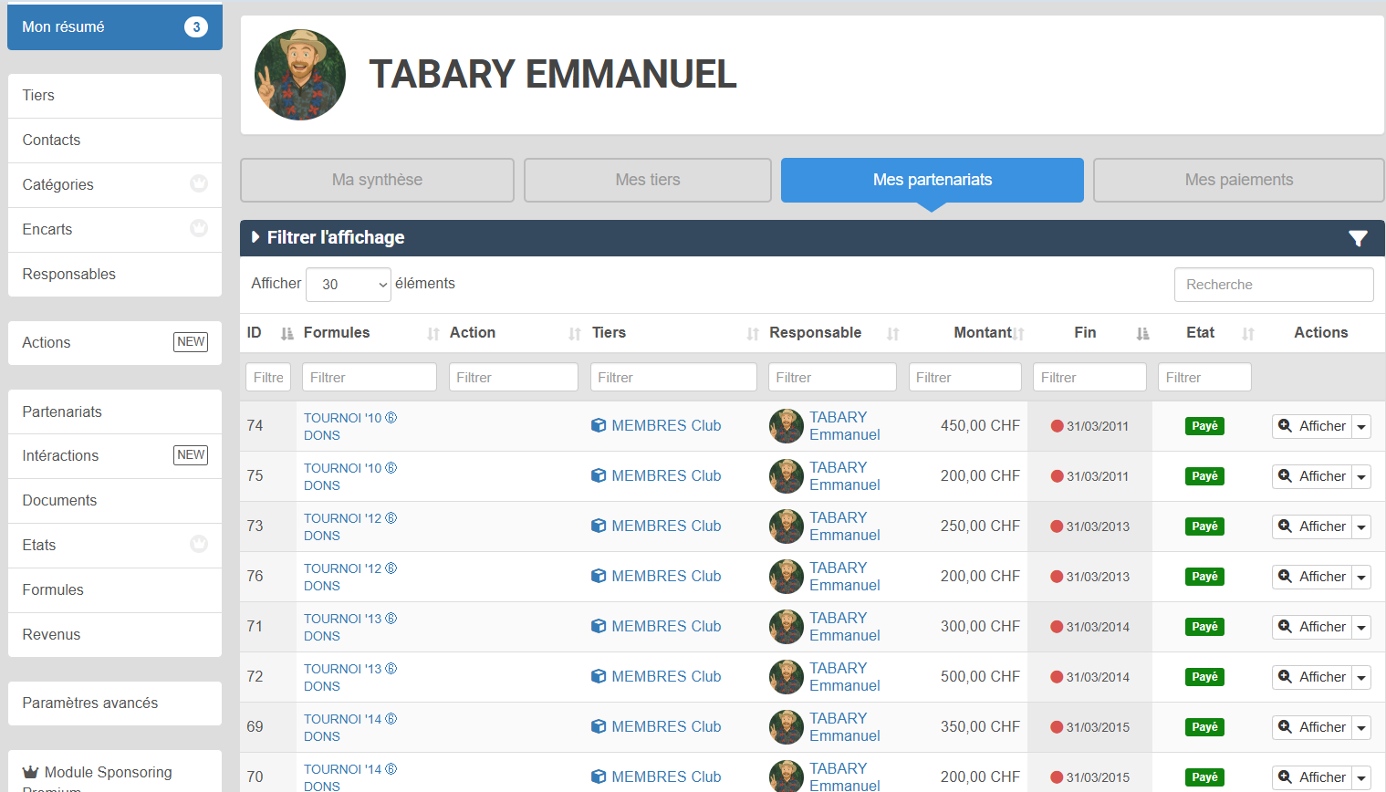Click copyright icon next to TOURNOI '12 row 73
This screenshot has height=792, width=1386.
pos(391,518)
